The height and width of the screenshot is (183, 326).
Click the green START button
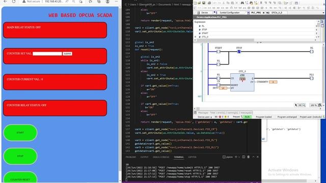point(20,133)
